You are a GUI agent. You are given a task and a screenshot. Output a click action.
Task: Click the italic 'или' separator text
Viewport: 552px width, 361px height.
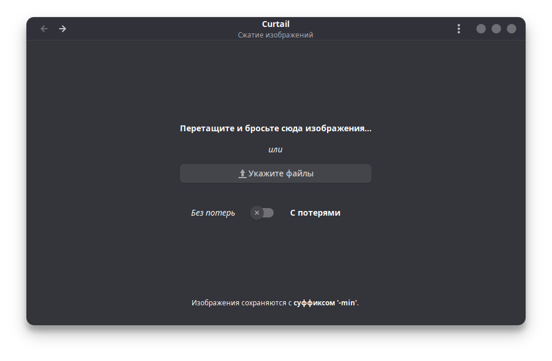tap(275, 149)
